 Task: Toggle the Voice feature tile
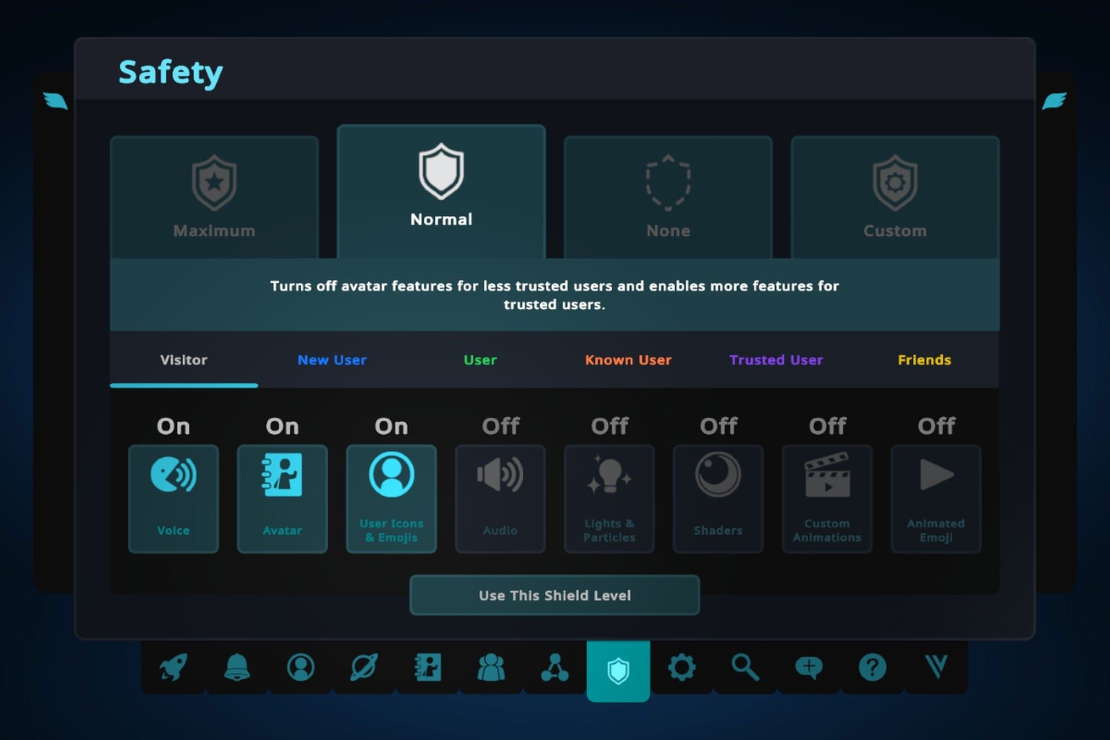click(x=173, y=498)
